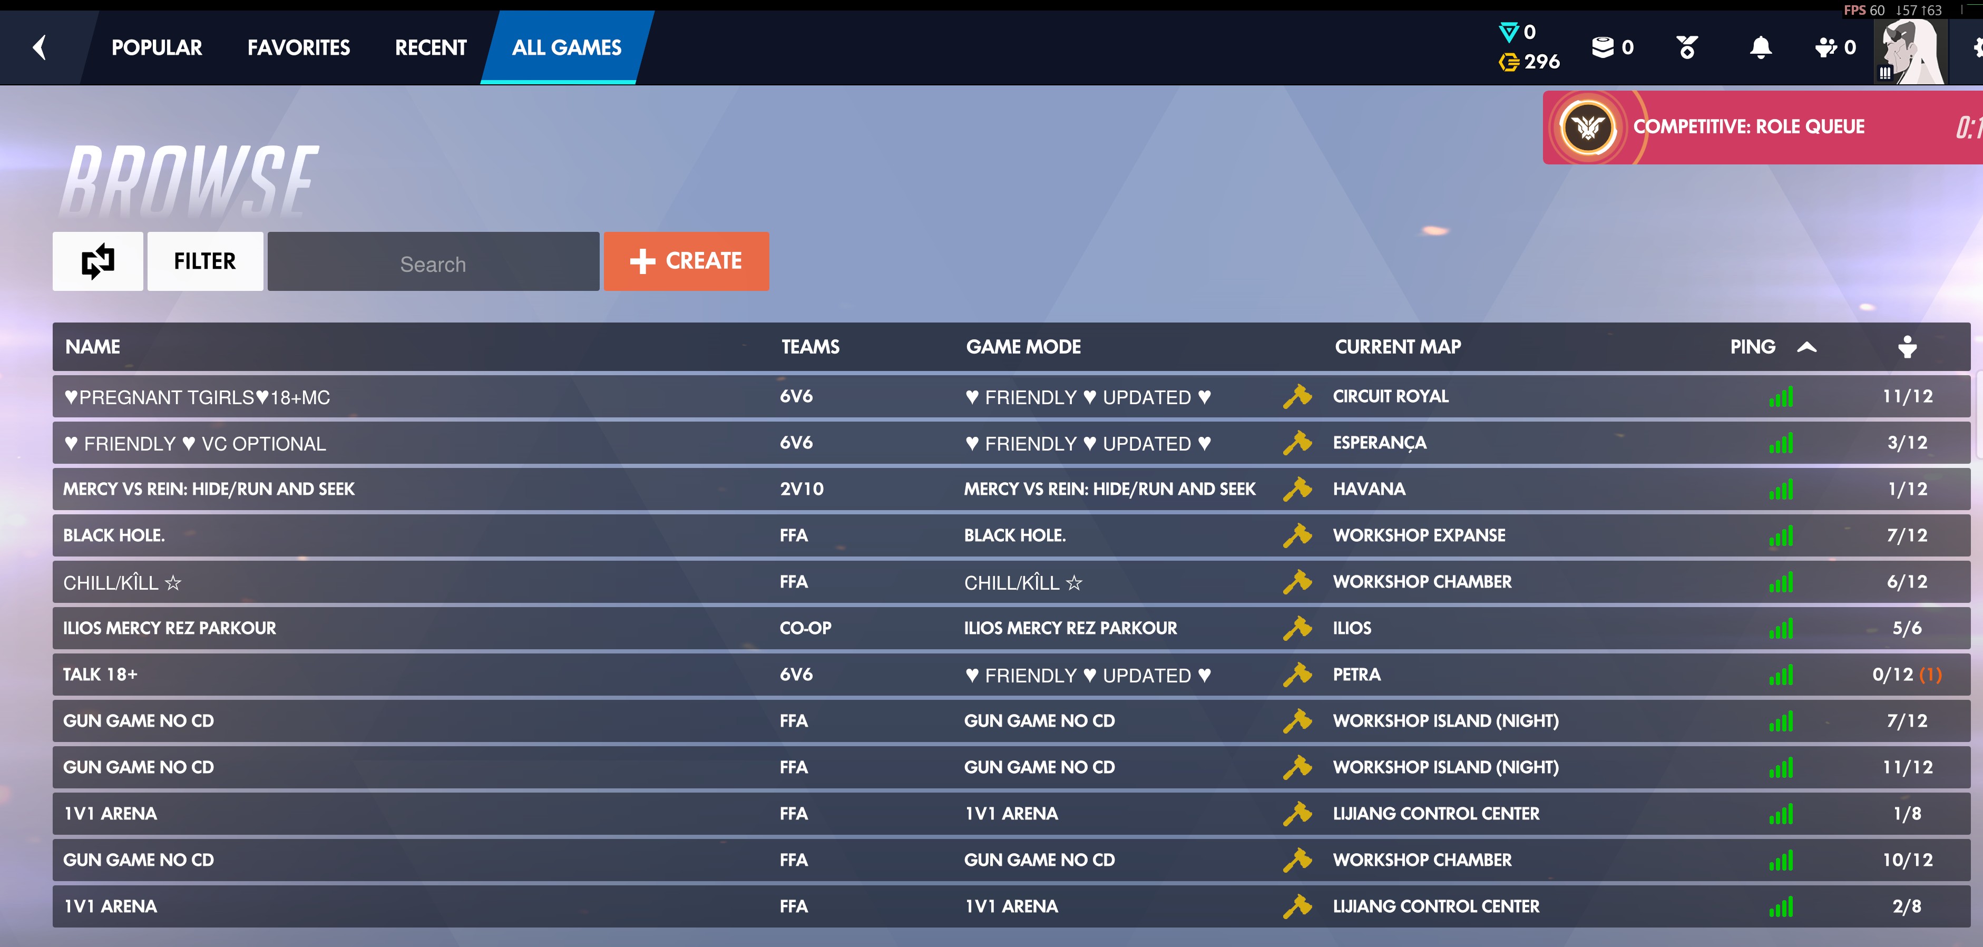Click player count '2/8'

click(1908, 906)
